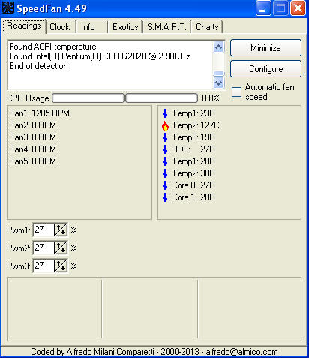Click the down arrow icon beside Core 0
The height and width of the screenshot is (358, 309).
pyautogui.click(x=165, y=185)
